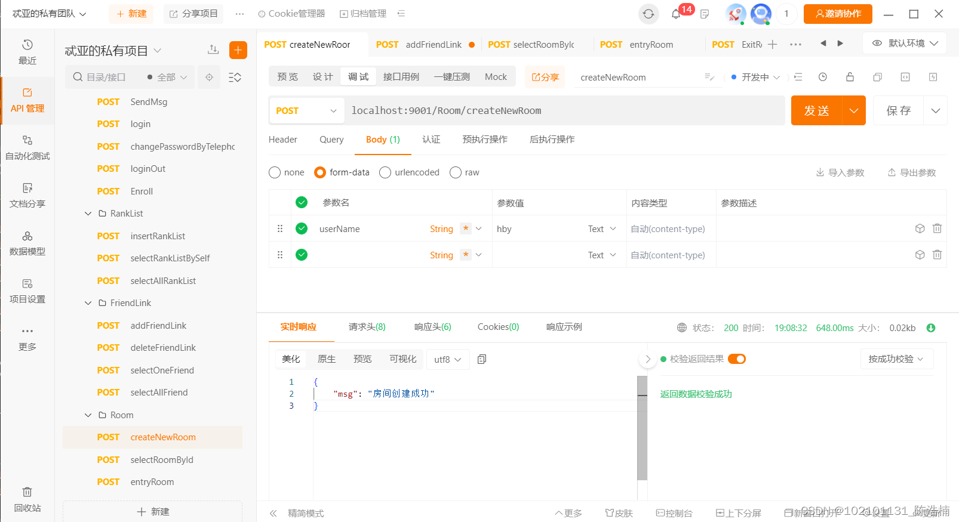This screenshot has width=959, height=522.
Task: Click the 保存 save button
Action: (899, 110)
